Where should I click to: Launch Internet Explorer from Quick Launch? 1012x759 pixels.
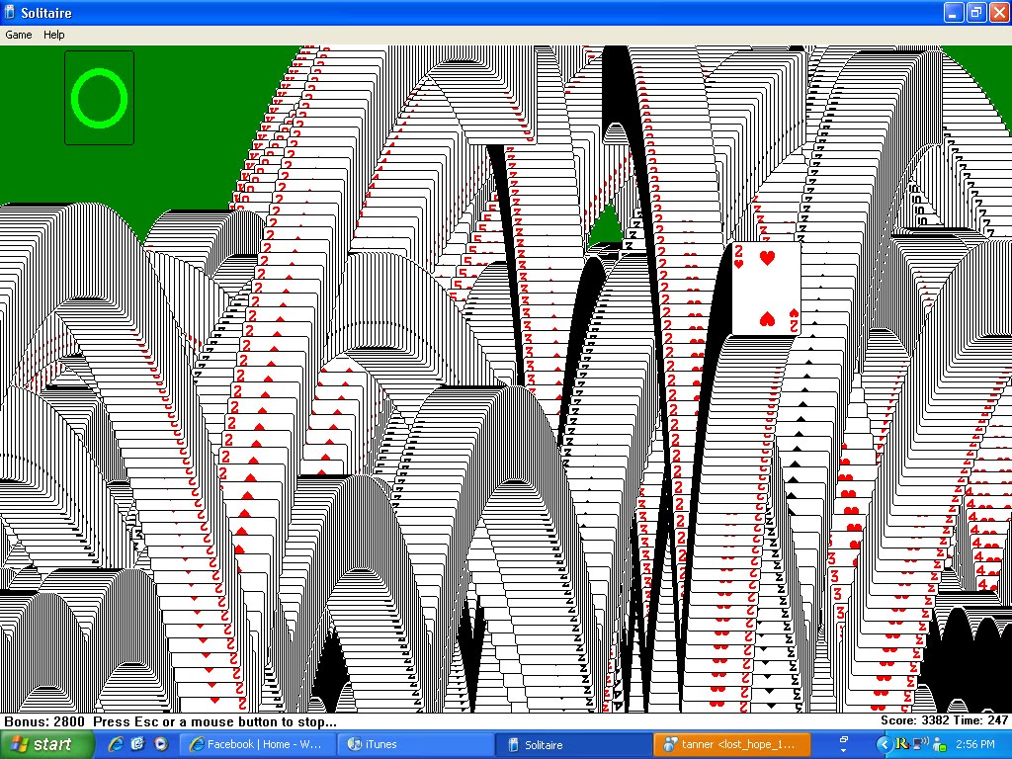pyautogui.click(x=116, y=744)
